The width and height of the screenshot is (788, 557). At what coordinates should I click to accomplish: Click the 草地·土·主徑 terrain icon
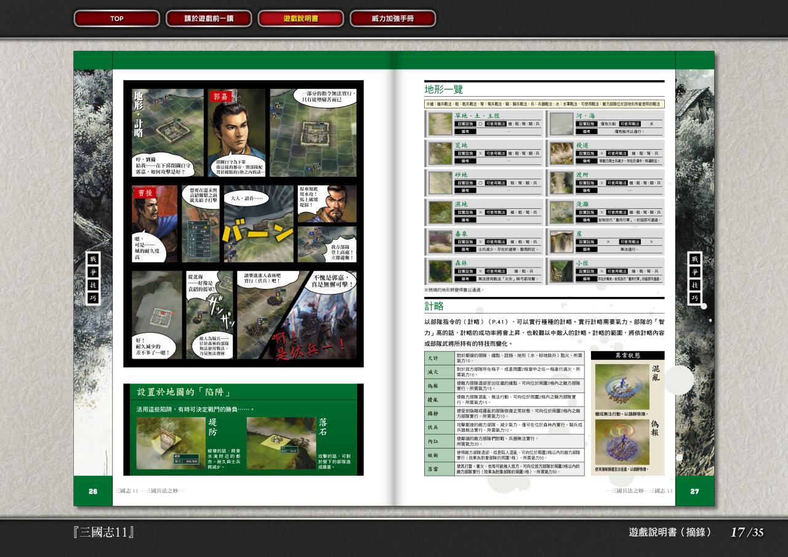(440, 124)
